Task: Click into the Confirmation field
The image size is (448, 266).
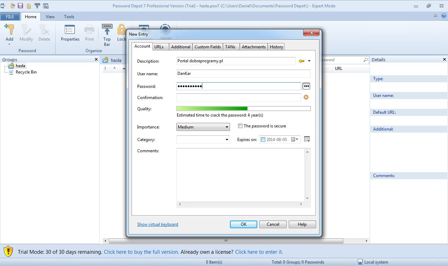Action: point(239,97)
